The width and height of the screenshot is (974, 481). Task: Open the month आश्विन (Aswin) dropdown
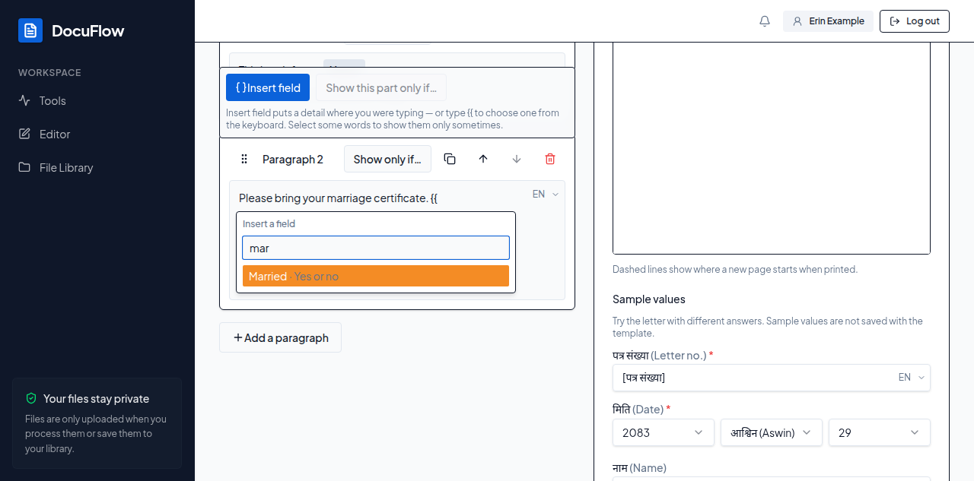pos(772,432)
